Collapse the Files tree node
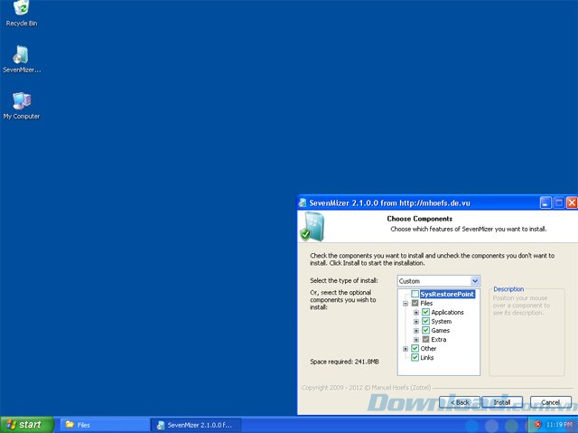 pyautogui.click(x=406, y=303)
